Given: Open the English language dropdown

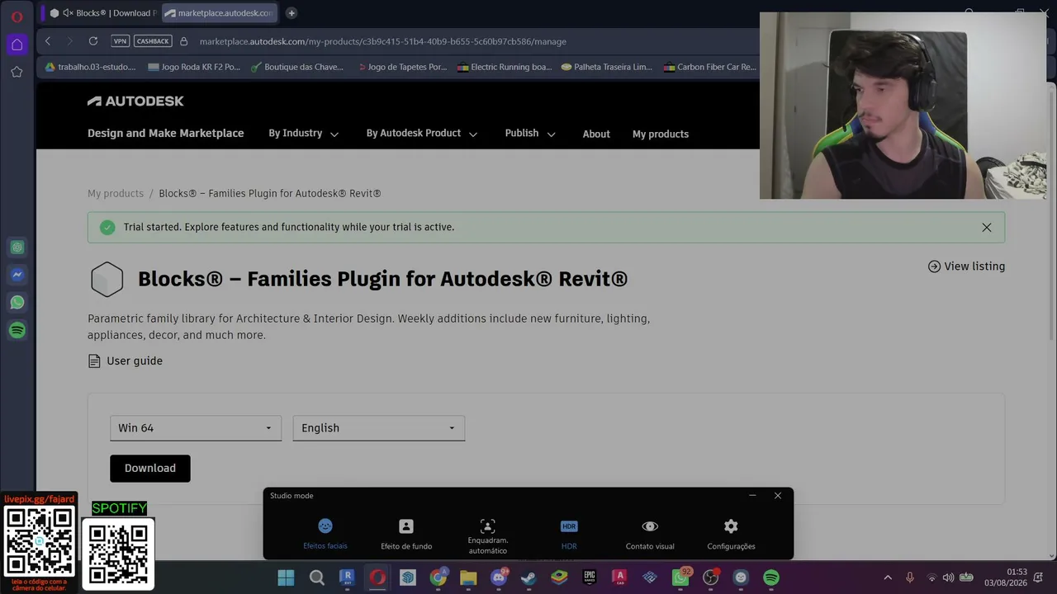Looking at the screenshot, I should 378,428.
